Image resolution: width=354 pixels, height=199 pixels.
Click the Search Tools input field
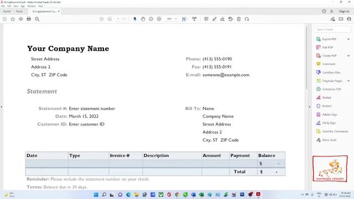(332, 29)
